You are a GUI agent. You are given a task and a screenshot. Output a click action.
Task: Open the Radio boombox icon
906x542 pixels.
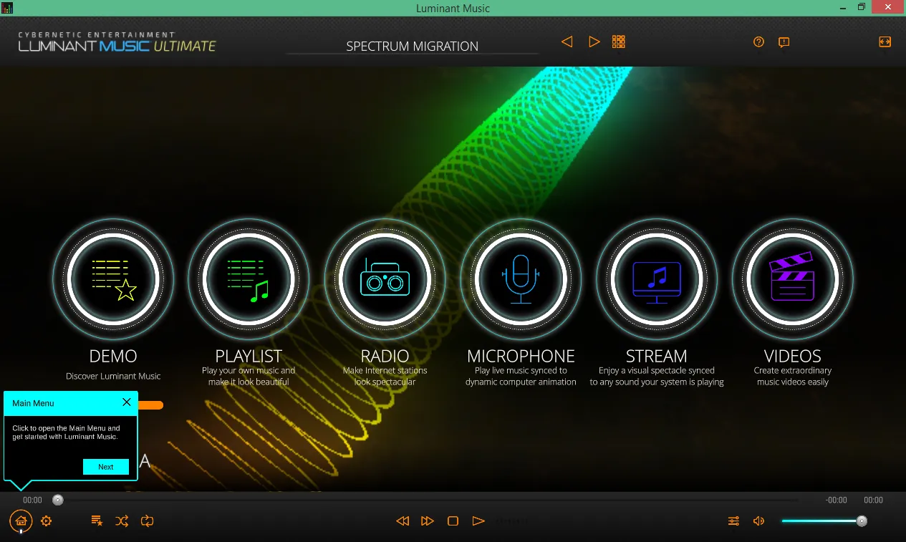(385, 279)
